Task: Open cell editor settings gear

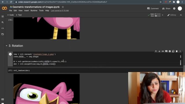Action: tap(170, 51)
